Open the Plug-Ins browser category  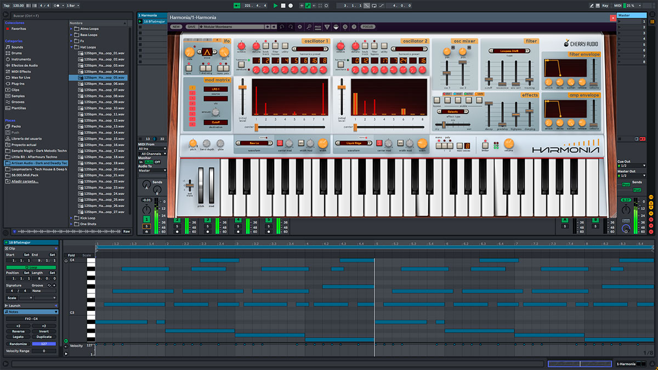tap(18, 84)
